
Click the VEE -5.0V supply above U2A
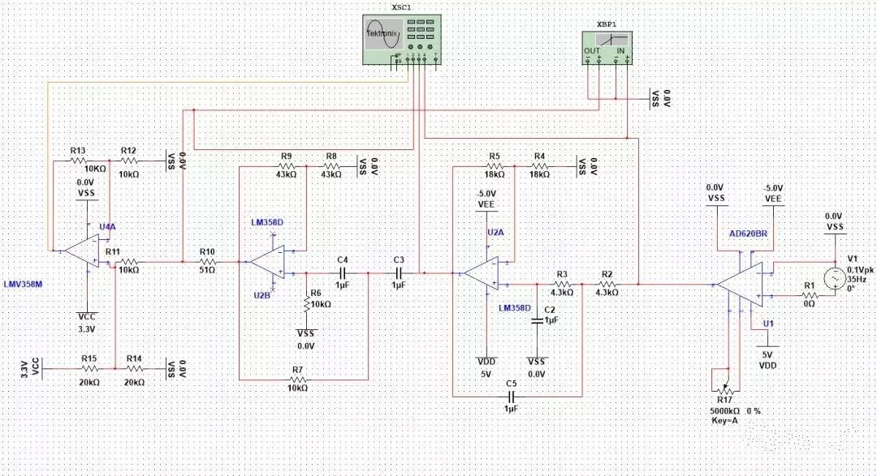(x=486, y=199)
